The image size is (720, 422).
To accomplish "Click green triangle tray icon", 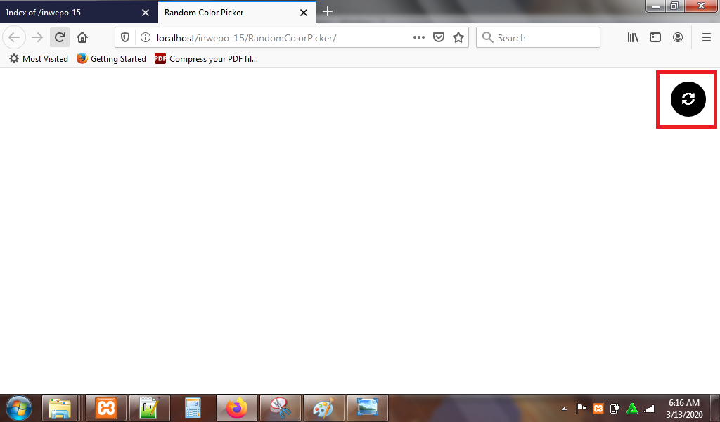I will [x=632, y=408].
